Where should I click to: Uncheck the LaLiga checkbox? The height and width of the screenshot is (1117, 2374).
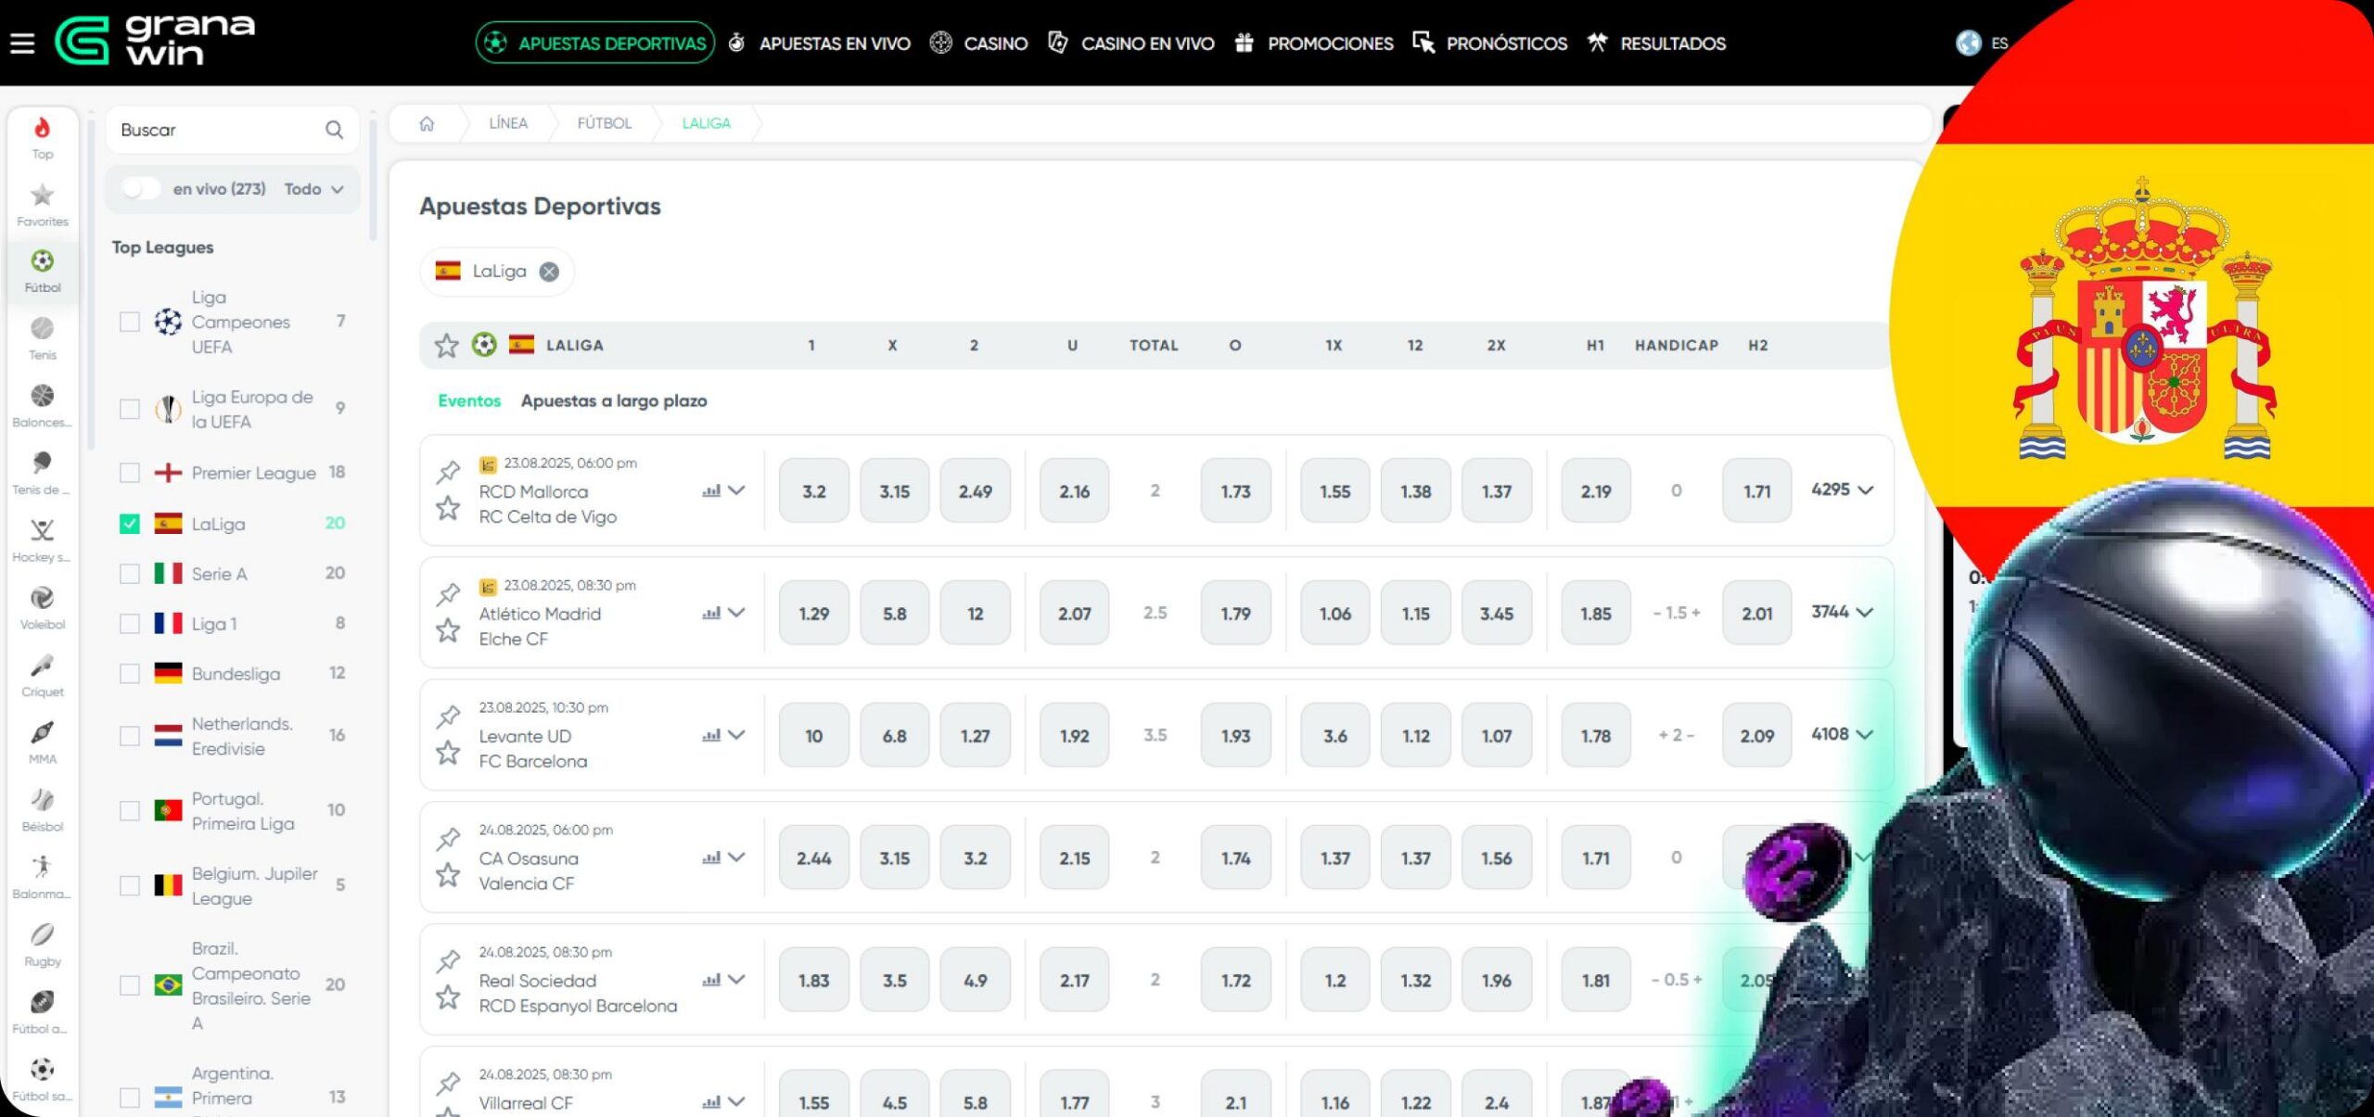pos(130,524)
